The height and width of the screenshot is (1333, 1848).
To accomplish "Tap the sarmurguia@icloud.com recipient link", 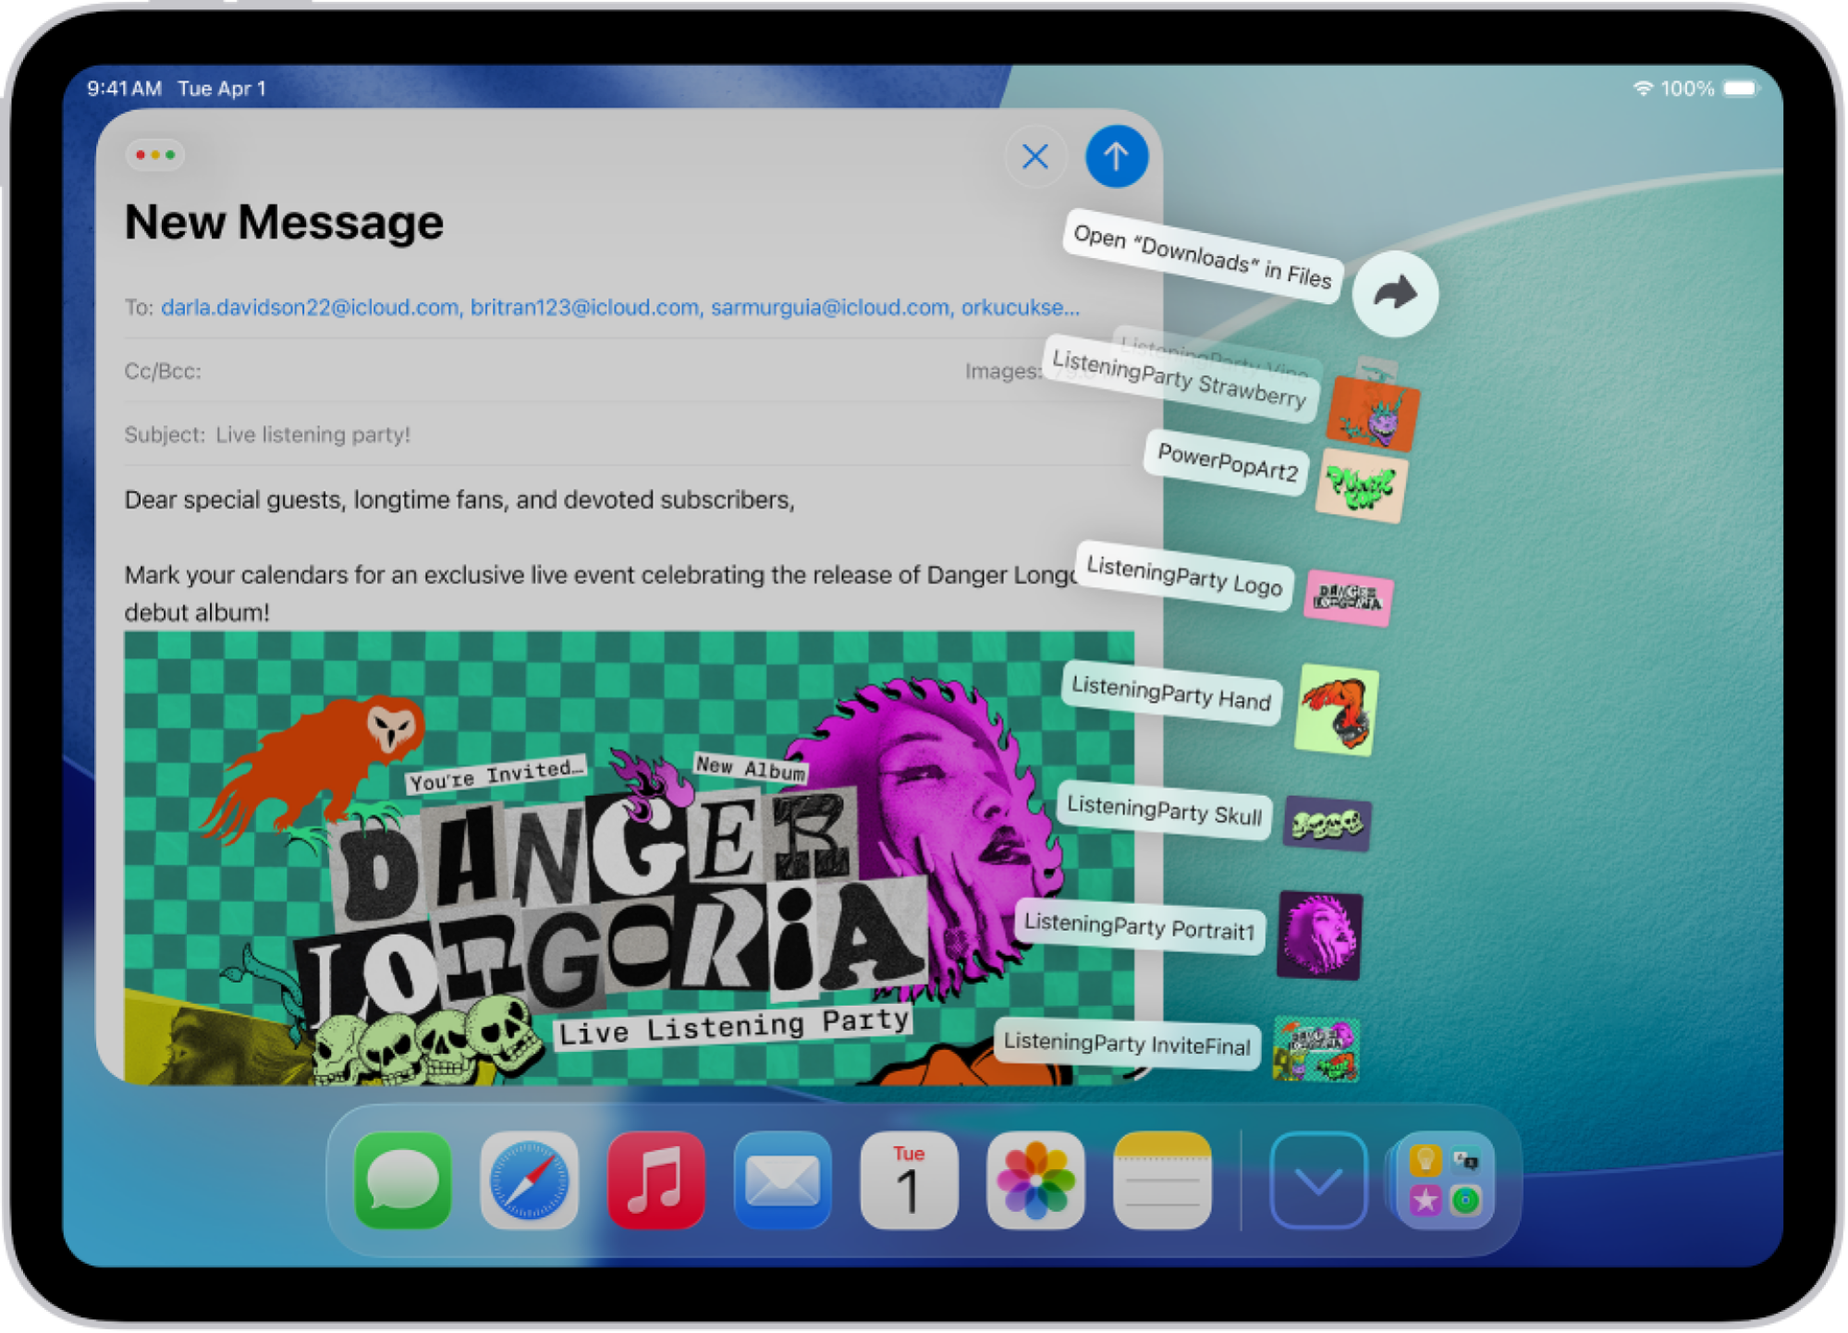I will (826, 307).
